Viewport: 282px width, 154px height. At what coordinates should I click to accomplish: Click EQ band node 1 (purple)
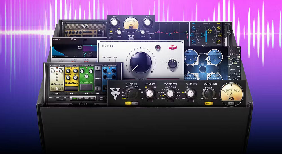(158, 32)
